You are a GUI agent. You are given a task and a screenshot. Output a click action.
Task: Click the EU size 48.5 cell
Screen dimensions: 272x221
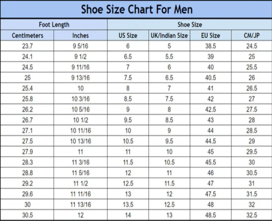coord(210,215)
